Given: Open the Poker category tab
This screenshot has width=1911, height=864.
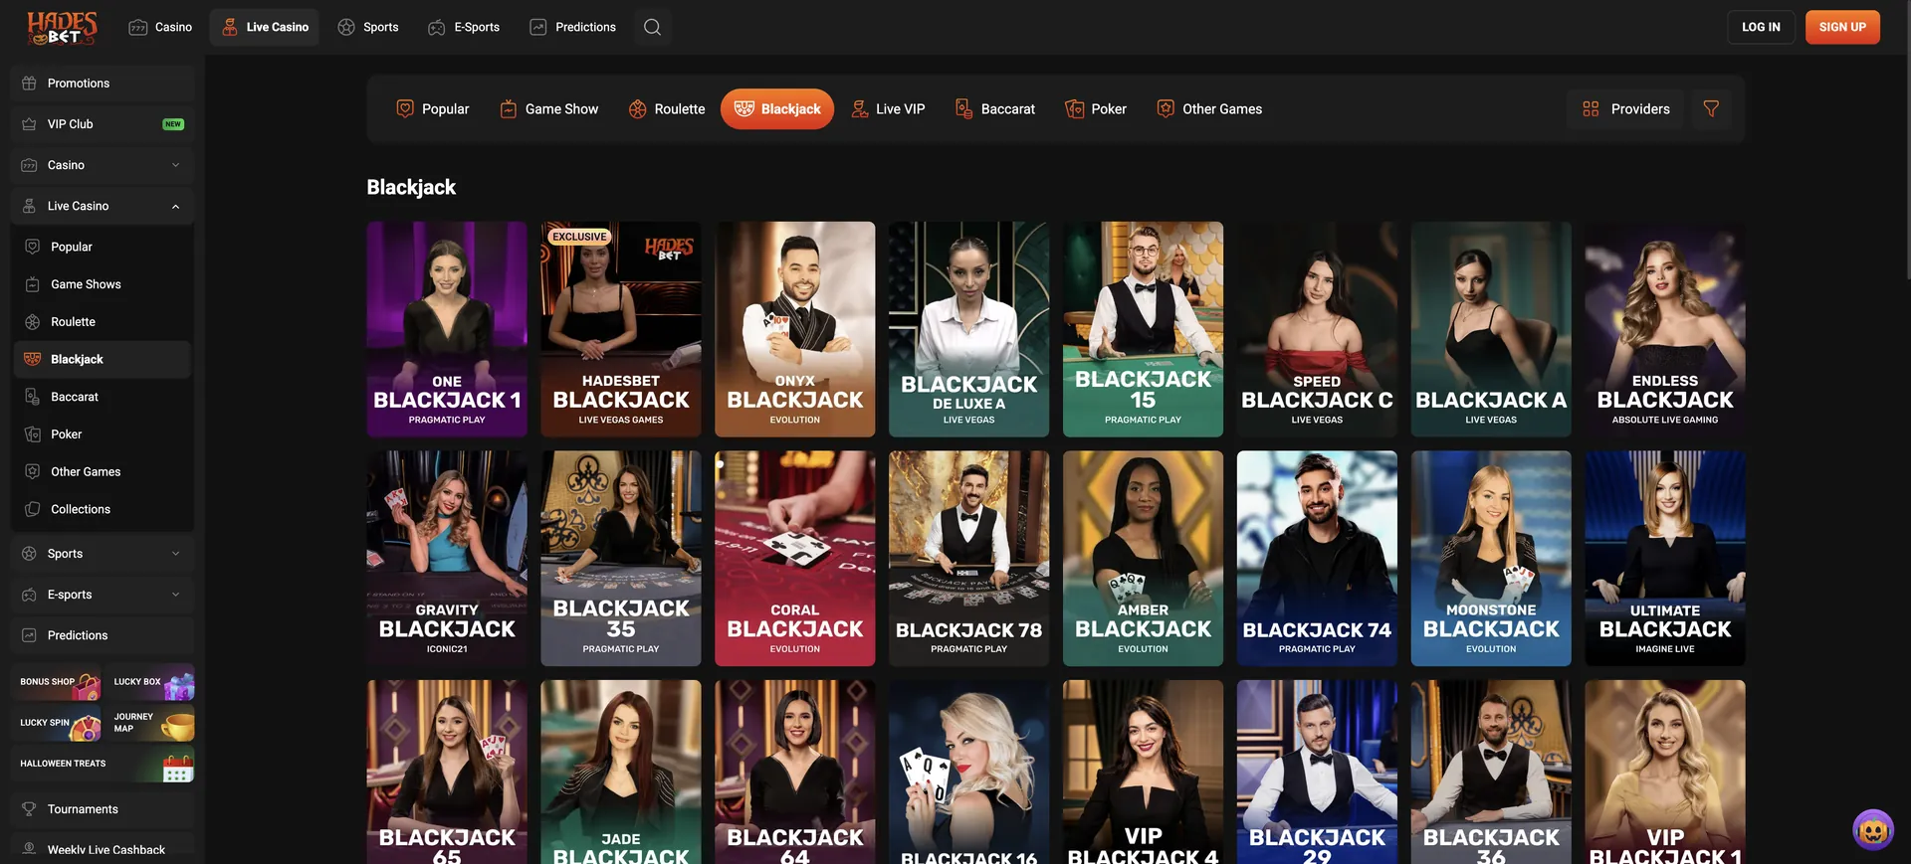Looking at the screenshot, I should tap(1096, 109).
